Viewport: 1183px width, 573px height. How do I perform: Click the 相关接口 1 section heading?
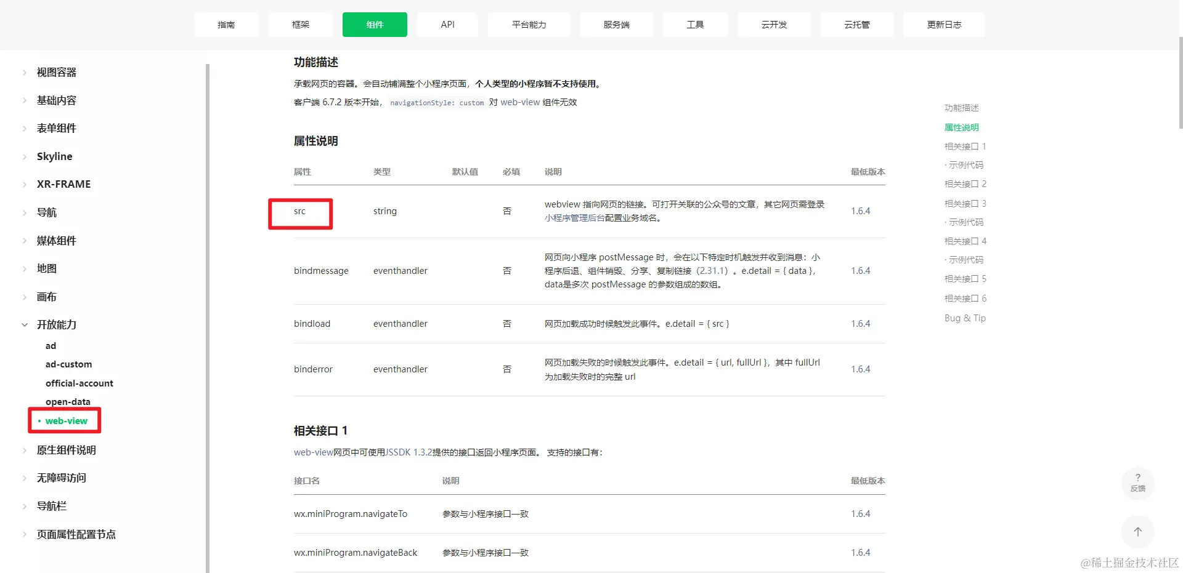click(320, 431)
